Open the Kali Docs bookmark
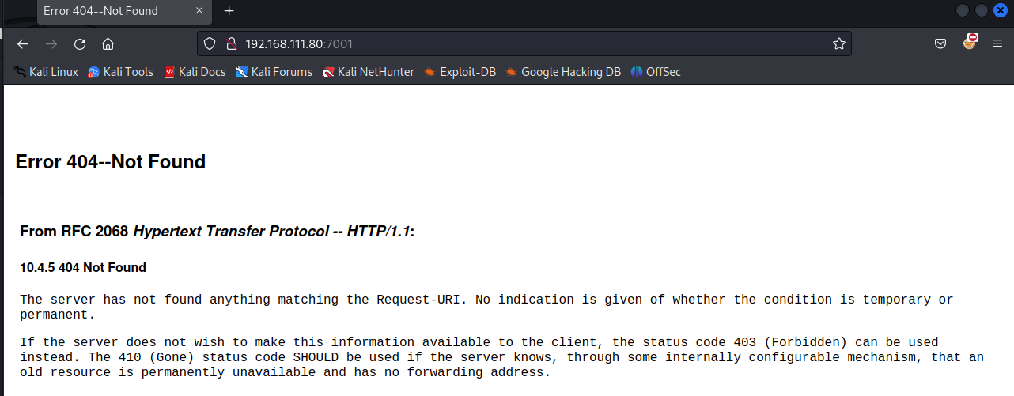1014x396 pixels. pos(195,72)
